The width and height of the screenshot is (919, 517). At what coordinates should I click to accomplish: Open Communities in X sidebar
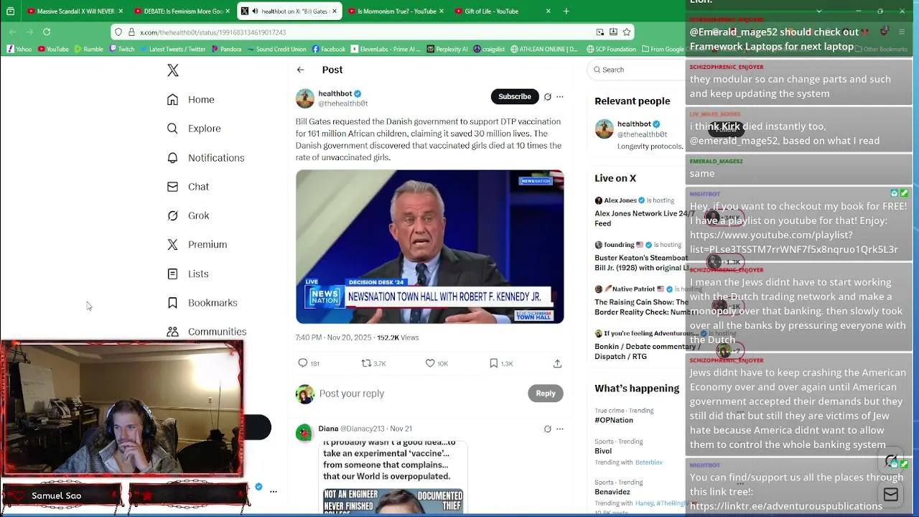pos(206,332)
